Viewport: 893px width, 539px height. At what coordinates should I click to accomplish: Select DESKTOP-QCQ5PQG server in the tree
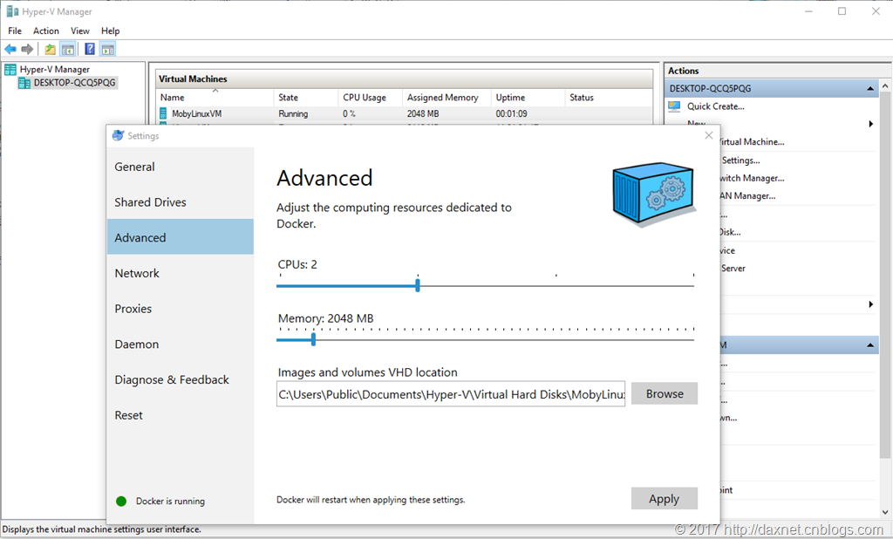74,83
